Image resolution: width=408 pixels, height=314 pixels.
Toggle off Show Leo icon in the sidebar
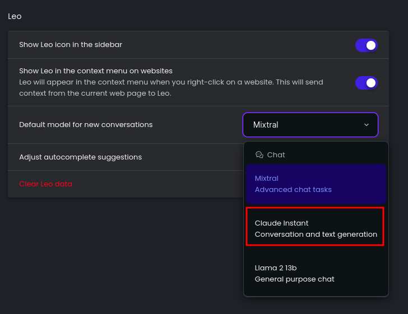coord(367,45)
